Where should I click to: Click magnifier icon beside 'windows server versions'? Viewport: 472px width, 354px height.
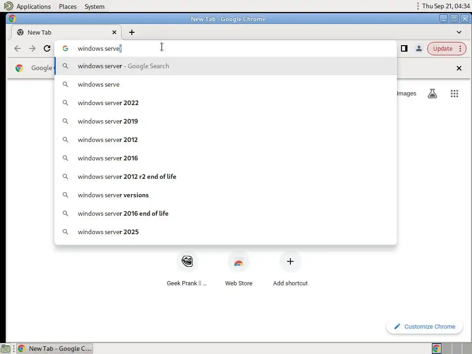65,195
